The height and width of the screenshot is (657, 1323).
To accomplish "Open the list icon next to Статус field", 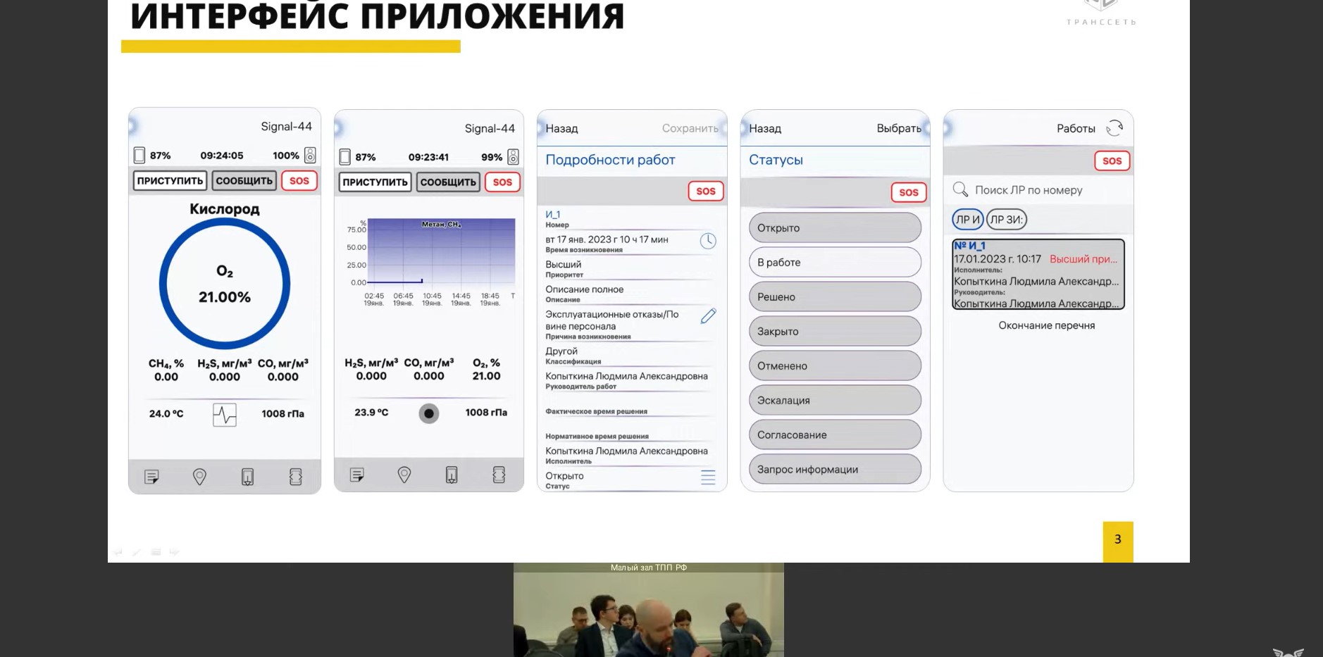I will (708, 477).
